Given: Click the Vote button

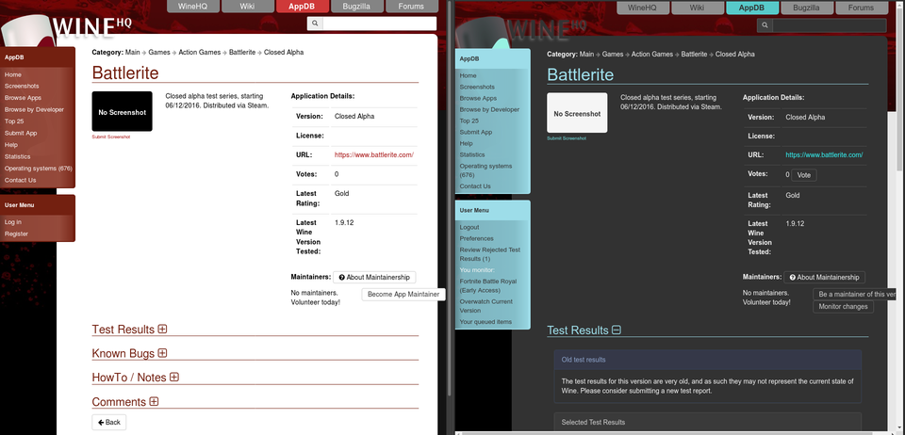Looking at the screenshot, I should pos(803,174).
